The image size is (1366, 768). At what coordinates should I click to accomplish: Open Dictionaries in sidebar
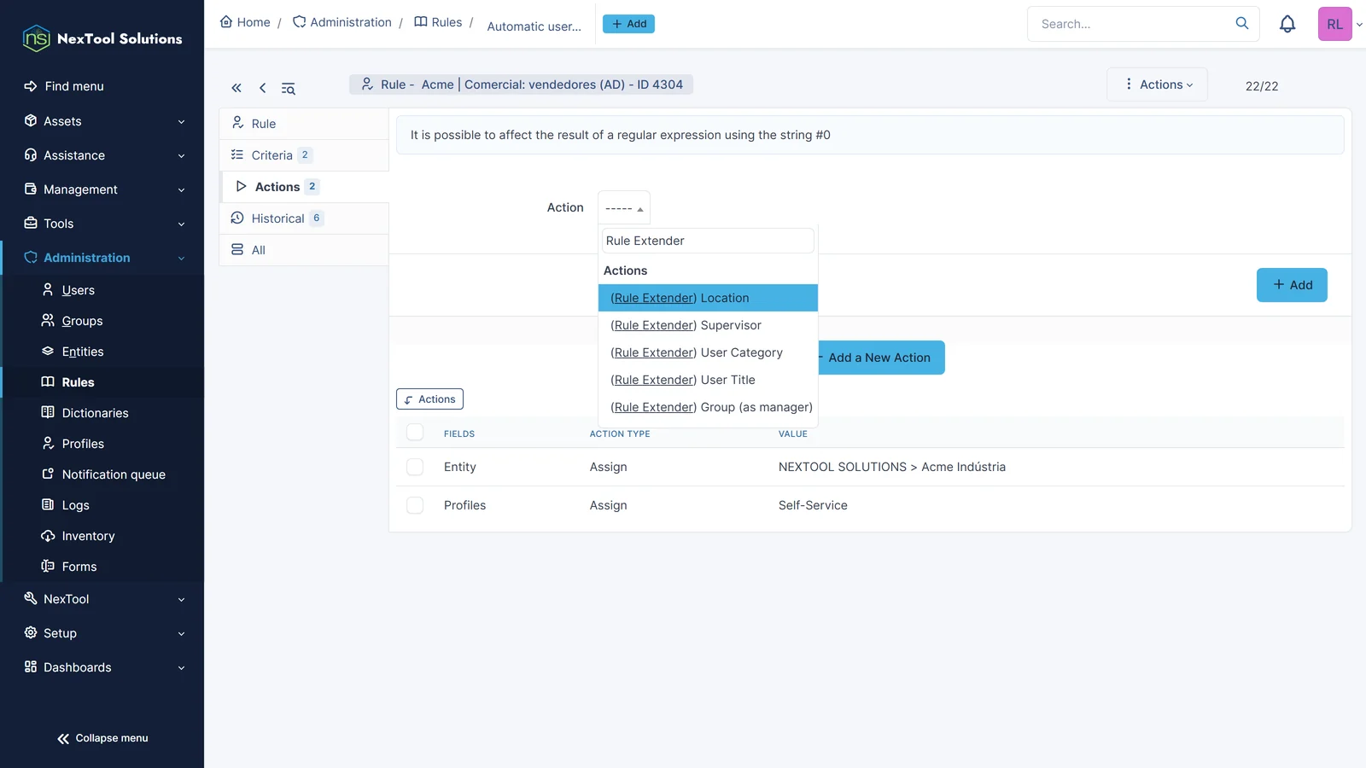click(95, 413)
